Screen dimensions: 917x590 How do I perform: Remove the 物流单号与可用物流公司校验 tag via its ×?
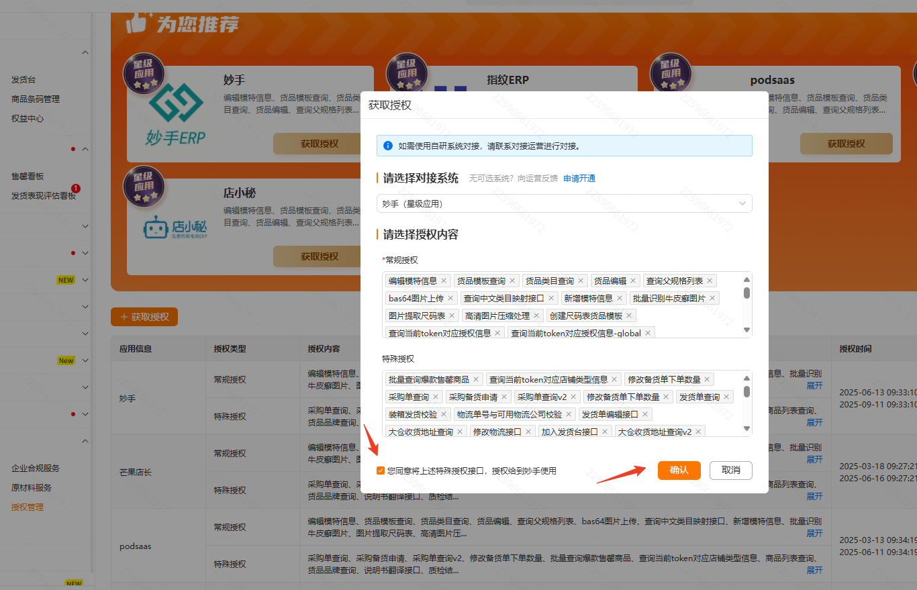coord(569,414)
